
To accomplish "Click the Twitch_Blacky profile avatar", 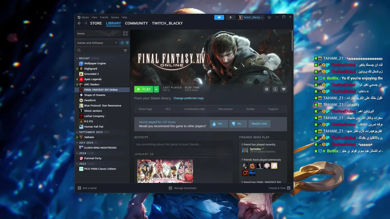I will 240,17.
